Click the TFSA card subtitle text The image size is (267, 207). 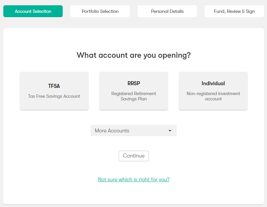[54, 96]
